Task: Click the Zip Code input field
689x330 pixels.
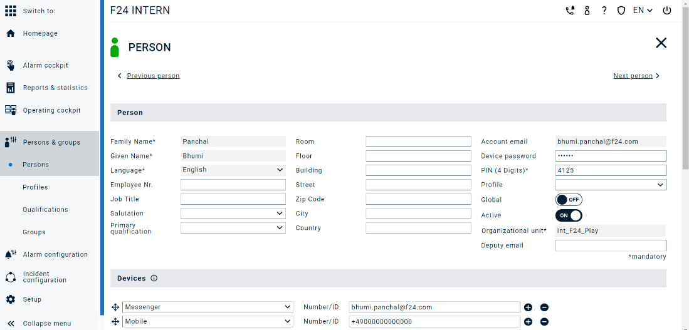Action: [x=418, y=199]
